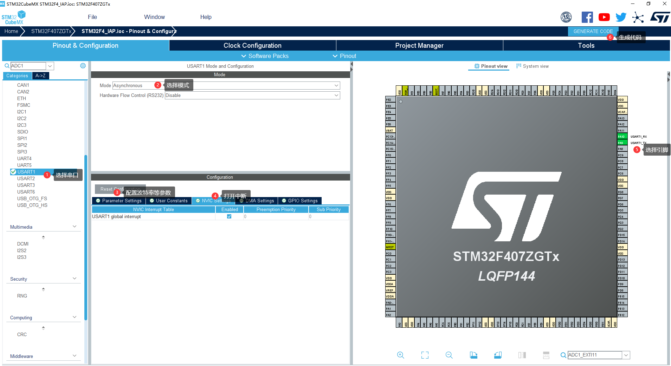Switch to System view
The height and width of the screenshot is (366, 671).
point(532,66)
